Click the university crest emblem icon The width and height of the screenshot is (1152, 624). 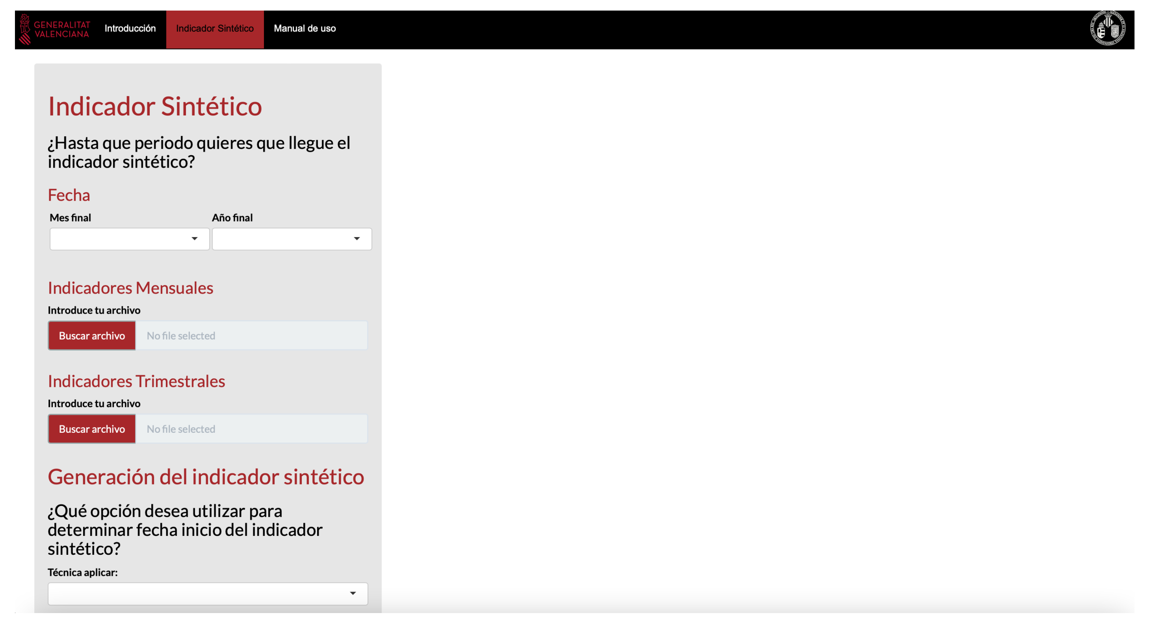tap(1107, 29)
